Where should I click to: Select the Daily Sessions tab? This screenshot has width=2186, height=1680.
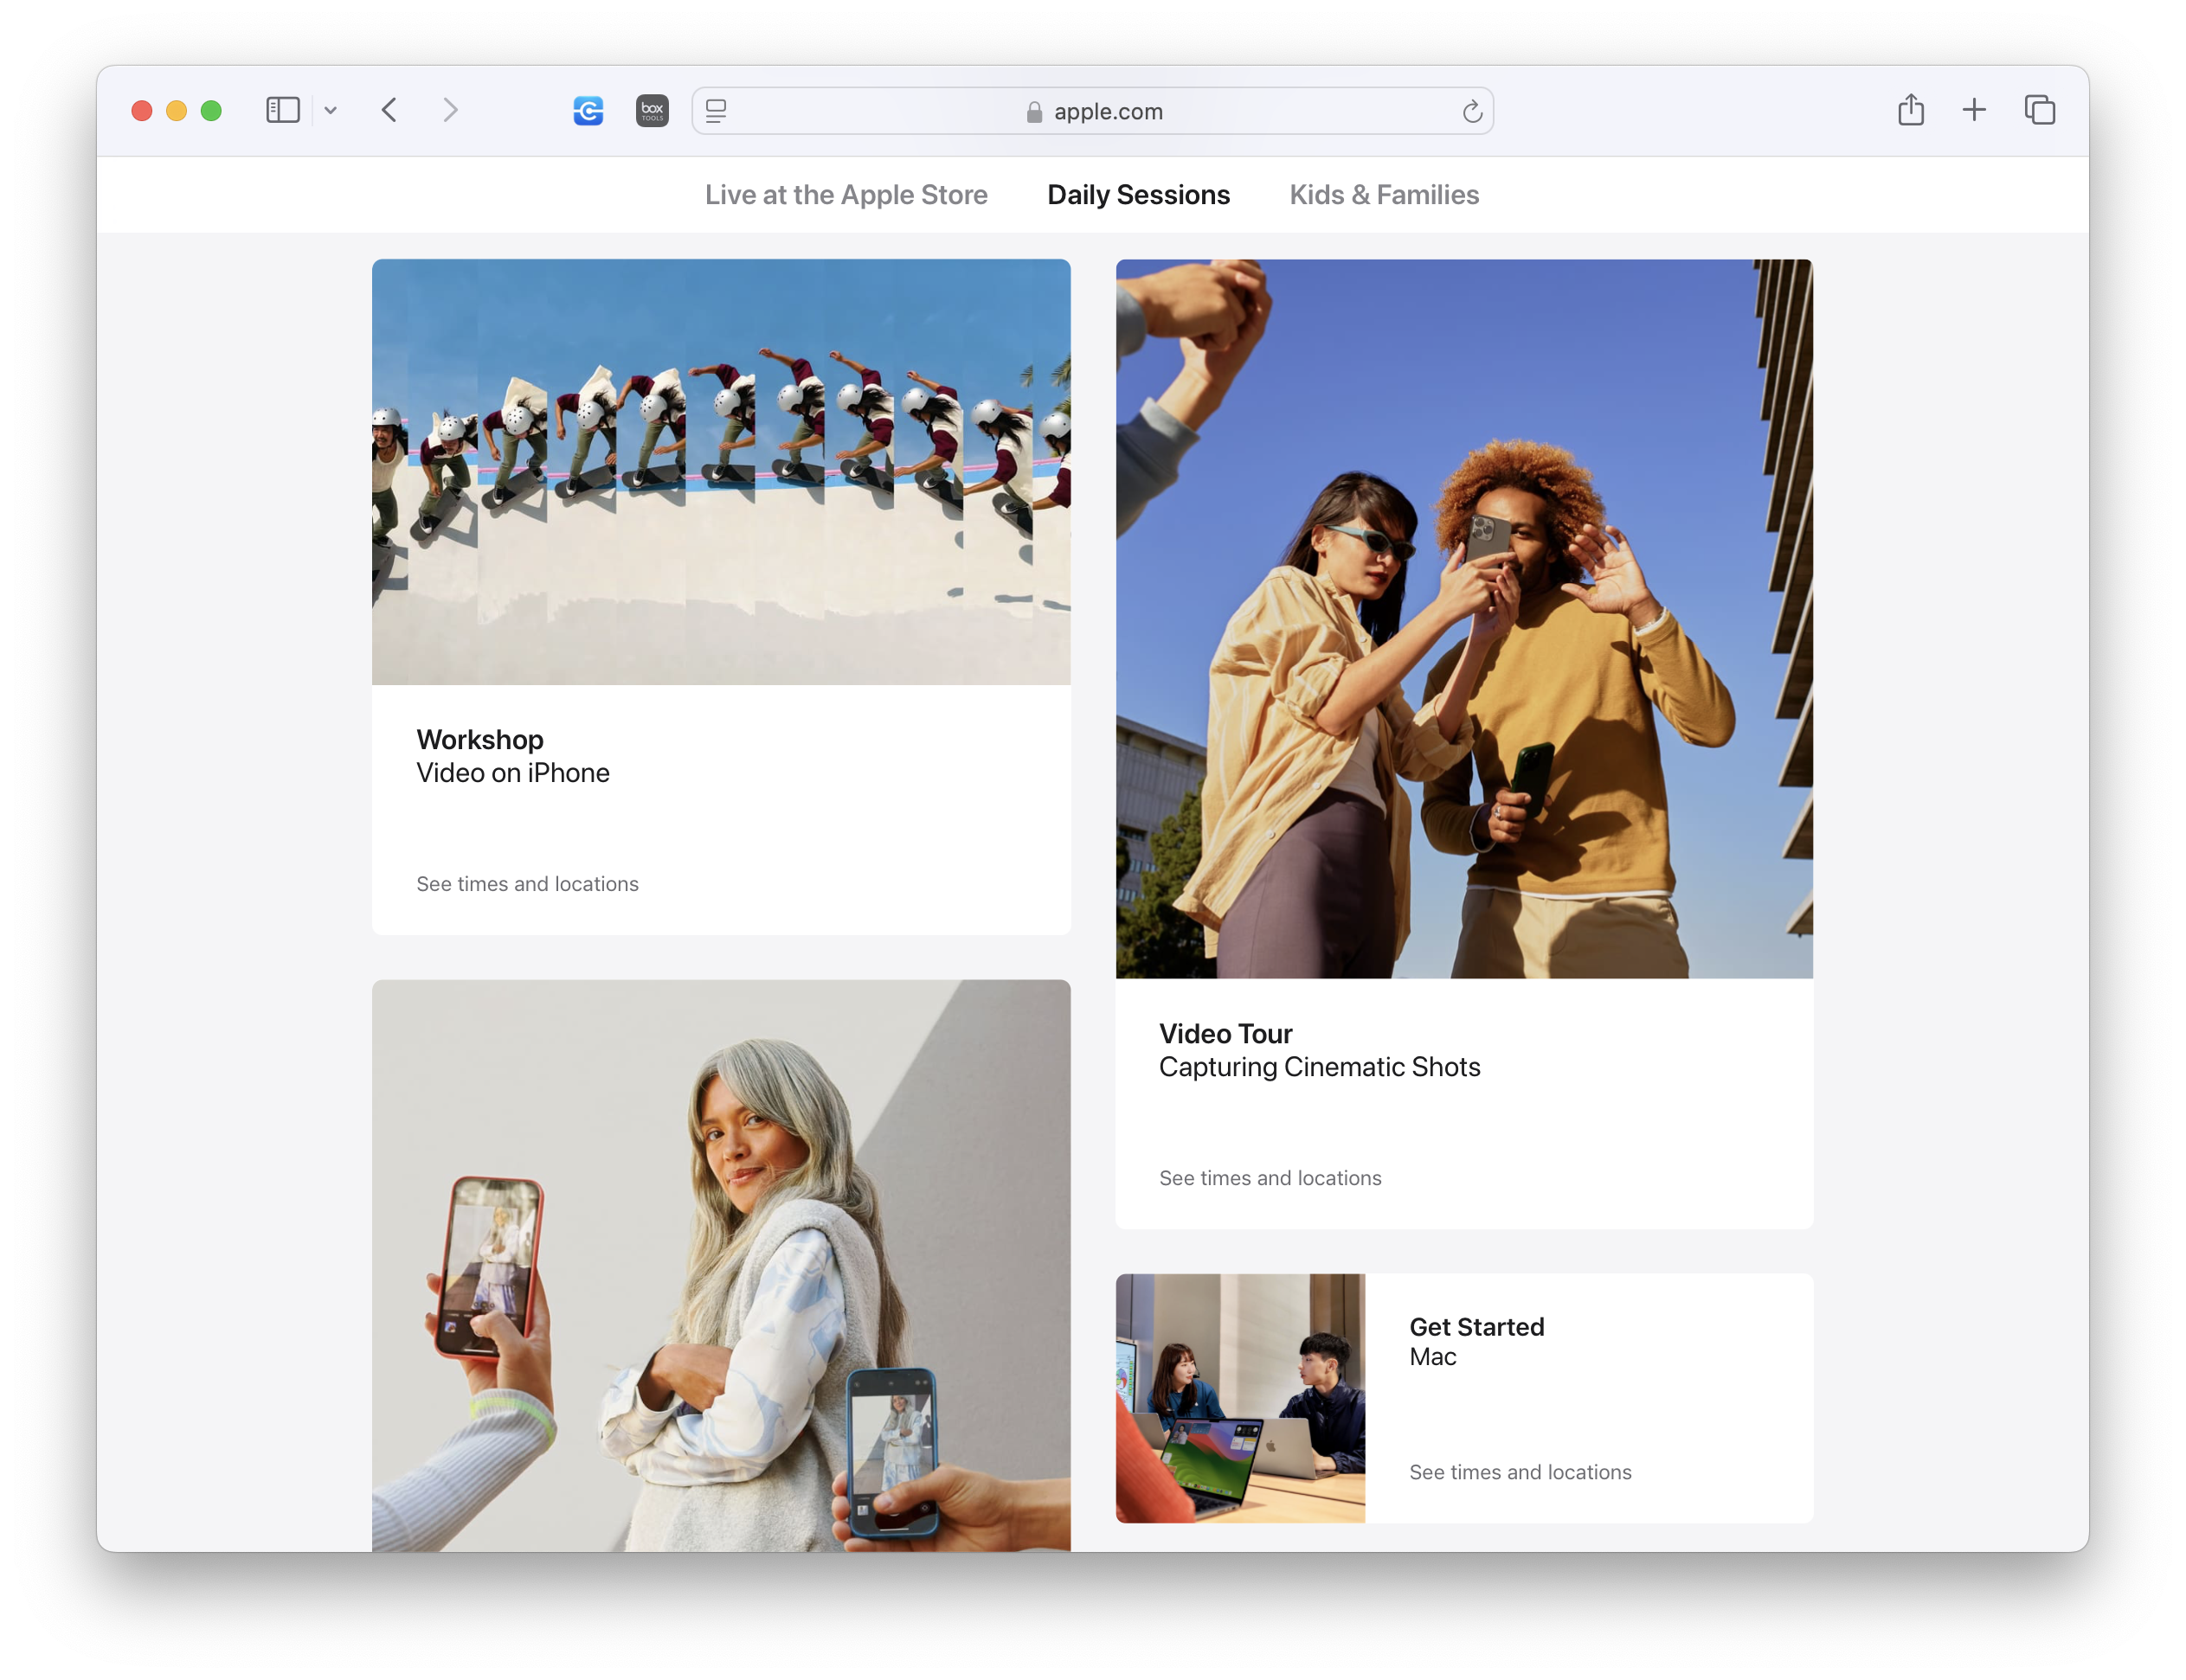click(1139, 195)
